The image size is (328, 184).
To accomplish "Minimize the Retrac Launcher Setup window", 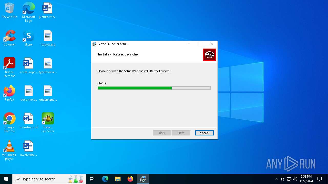I will point(188,44).
